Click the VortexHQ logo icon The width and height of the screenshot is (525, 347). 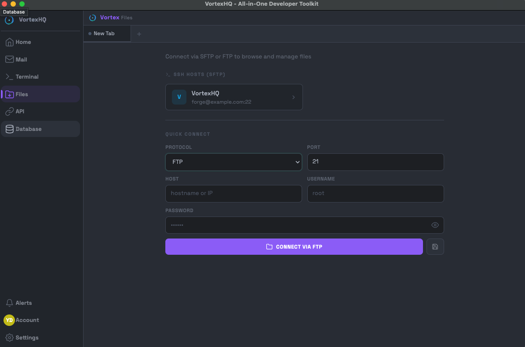click(9, 19)
